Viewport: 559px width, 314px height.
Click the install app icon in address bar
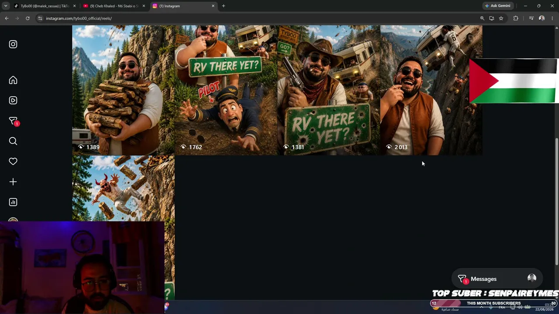click(x=492, y=18)
